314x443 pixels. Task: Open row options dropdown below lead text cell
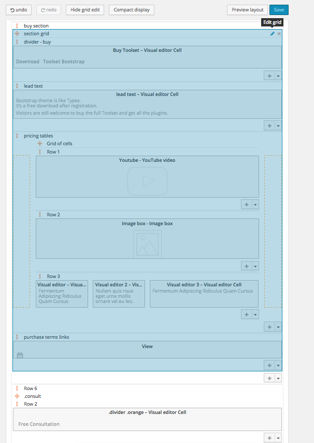tap(278, 126)
